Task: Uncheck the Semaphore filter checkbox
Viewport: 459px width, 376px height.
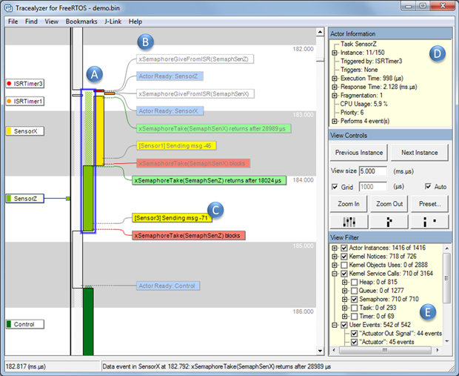Action: (354, 299)
